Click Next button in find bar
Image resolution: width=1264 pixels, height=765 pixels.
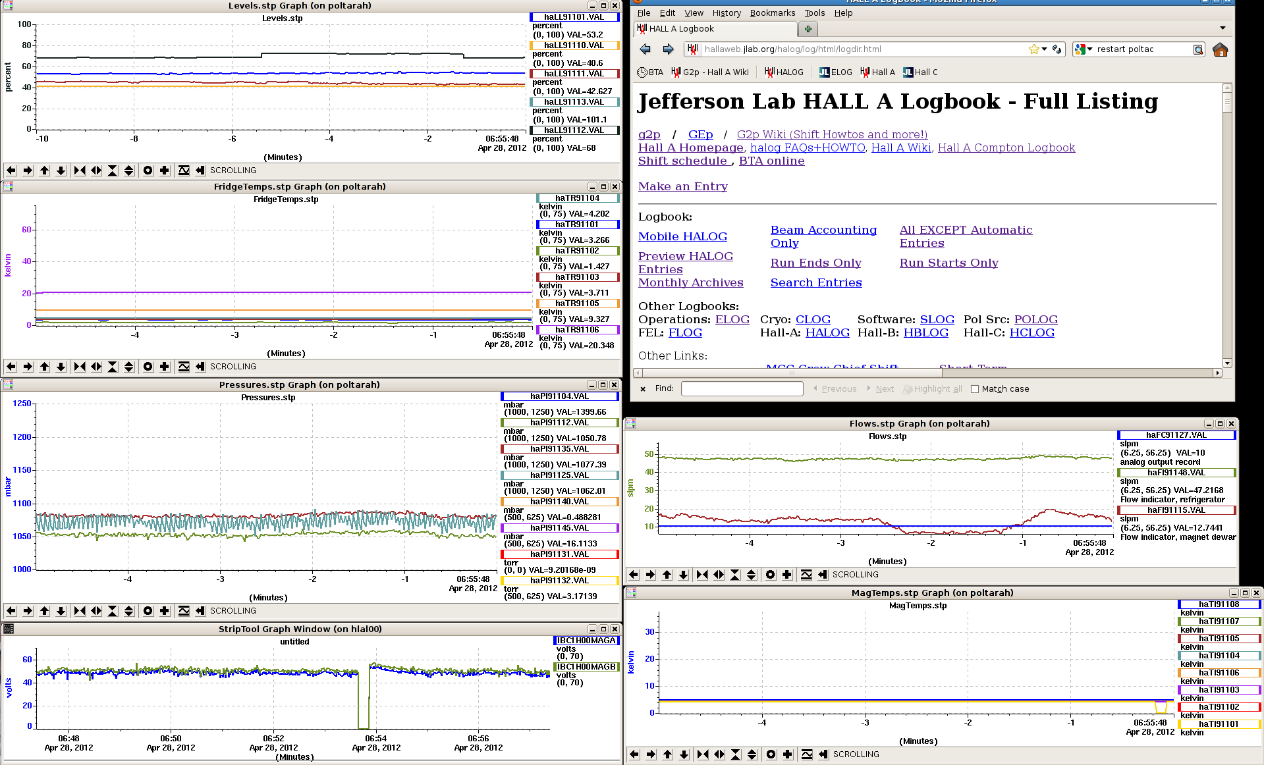click(x=881, y=389)
